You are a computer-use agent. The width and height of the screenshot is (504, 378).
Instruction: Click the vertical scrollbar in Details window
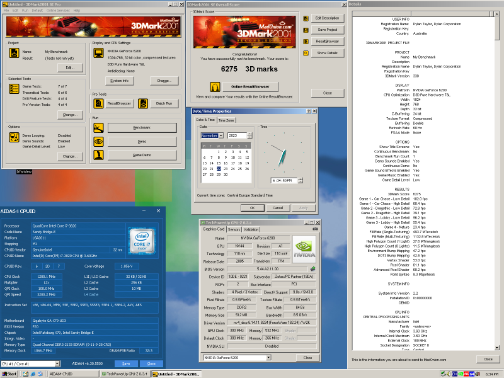click(x=497, y=181)
